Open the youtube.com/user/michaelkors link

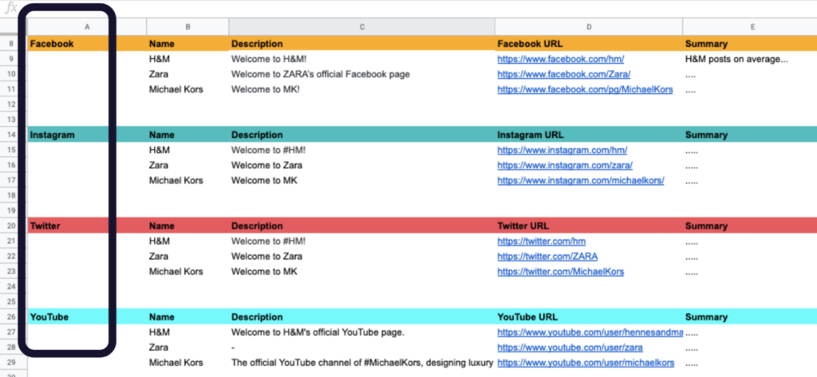586,363
